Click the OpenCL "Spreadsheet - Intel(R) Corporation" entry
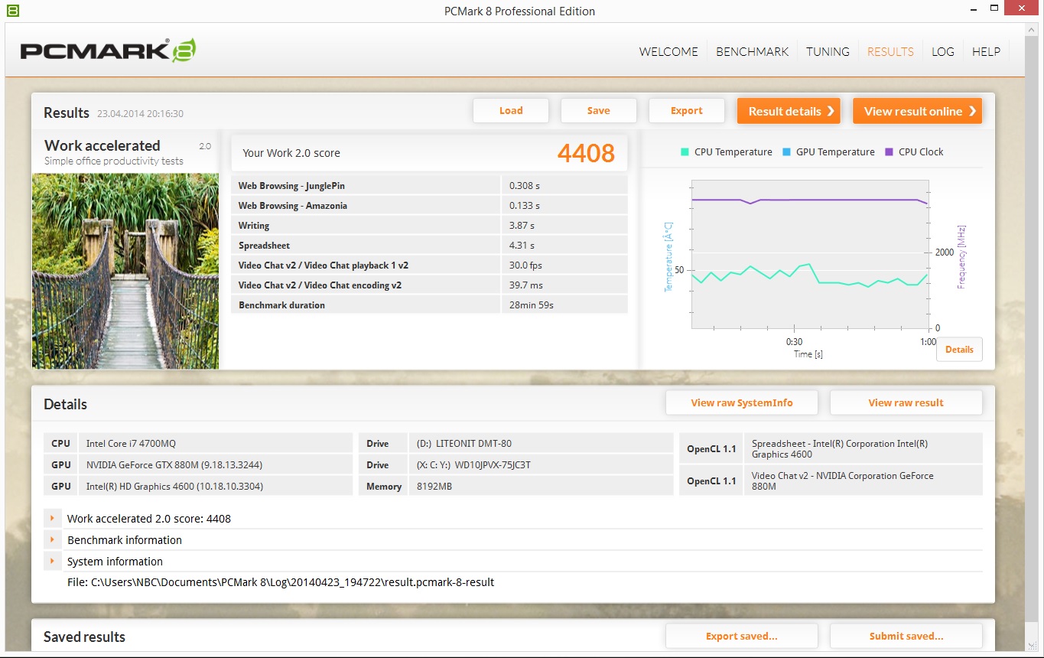Screen dimensions: 1044x658 click(x=840, y=448)
